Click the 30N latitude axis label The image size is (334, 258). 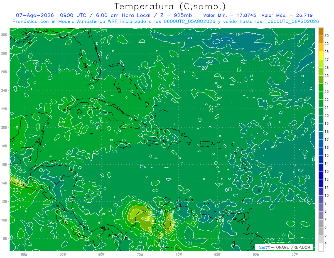(x=4, y=35)
